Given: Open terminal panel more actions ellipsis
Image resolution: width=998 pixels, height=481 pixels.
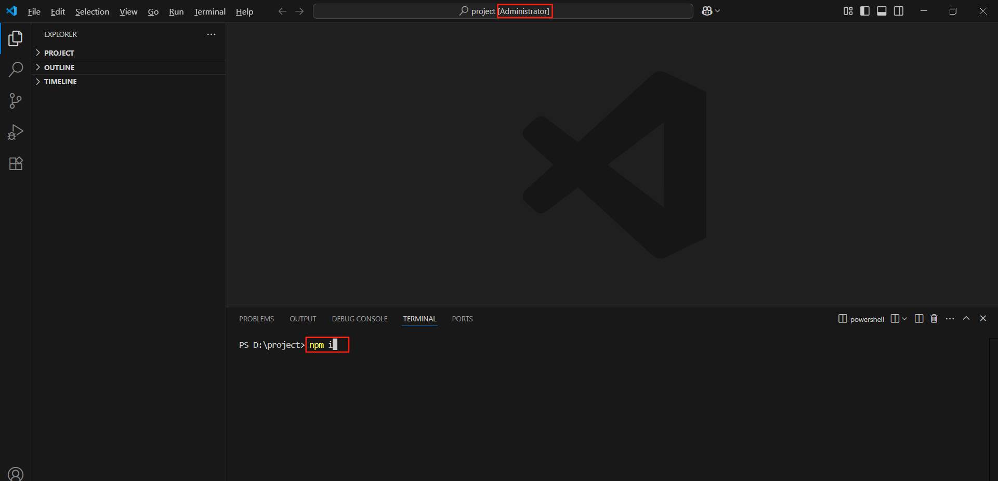Looking at the screenshot, I should (950, 319).
